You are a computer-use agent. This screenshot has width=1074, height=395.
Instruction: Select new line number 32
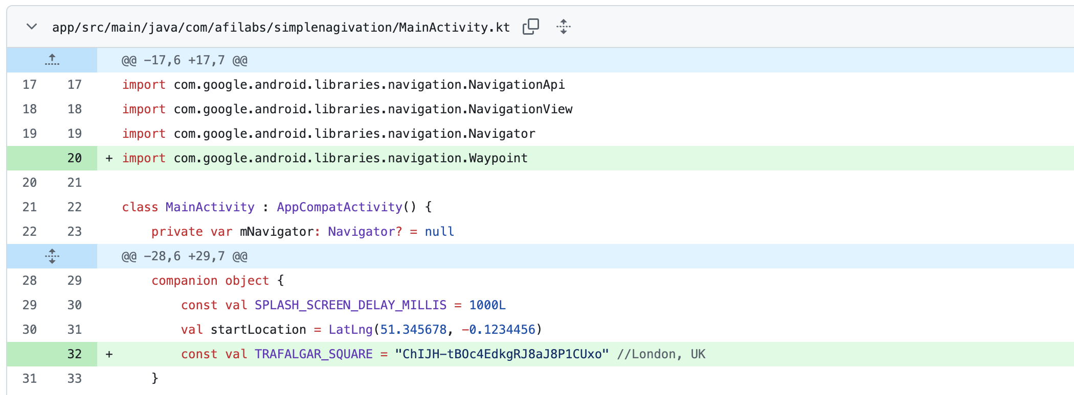click(75, 354)
